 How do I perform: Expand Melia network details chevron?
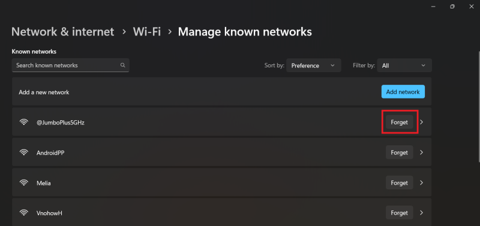click(x=422, y=183)
